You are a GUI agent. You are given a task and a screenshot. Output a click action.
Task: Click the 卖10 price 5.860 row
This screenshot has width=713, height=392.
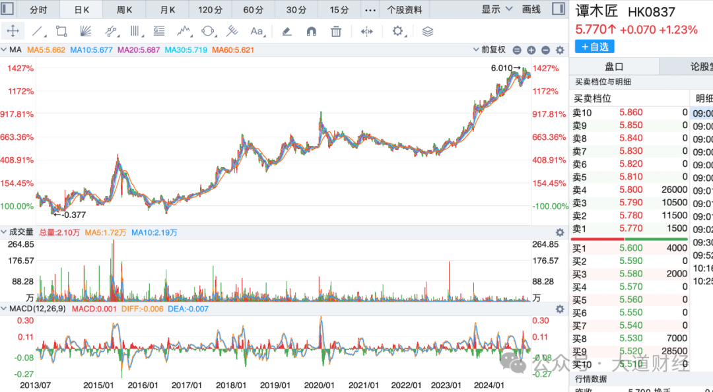(629, 112)
